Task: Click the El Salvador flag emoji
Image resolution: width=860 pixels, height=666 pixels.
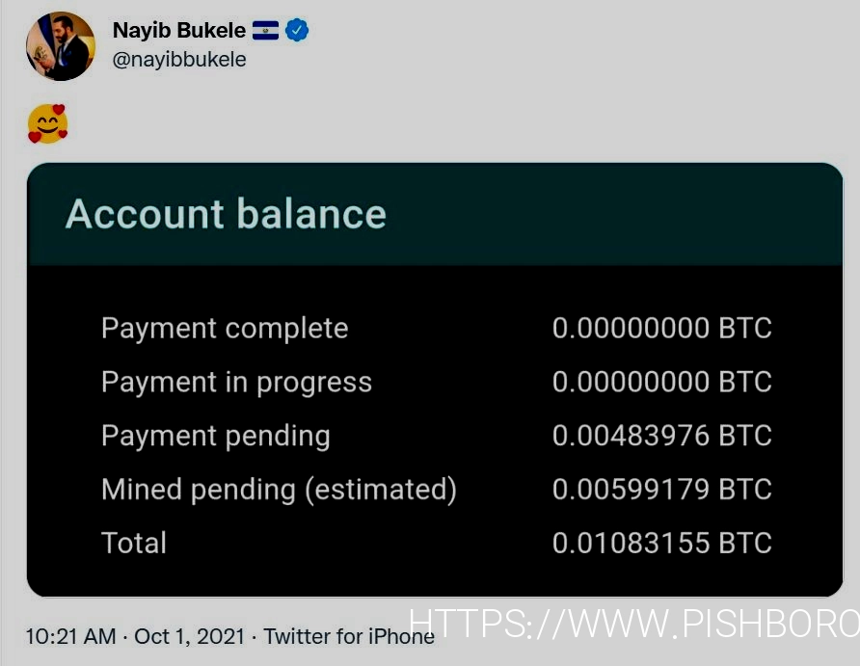Action: [265, 30]
